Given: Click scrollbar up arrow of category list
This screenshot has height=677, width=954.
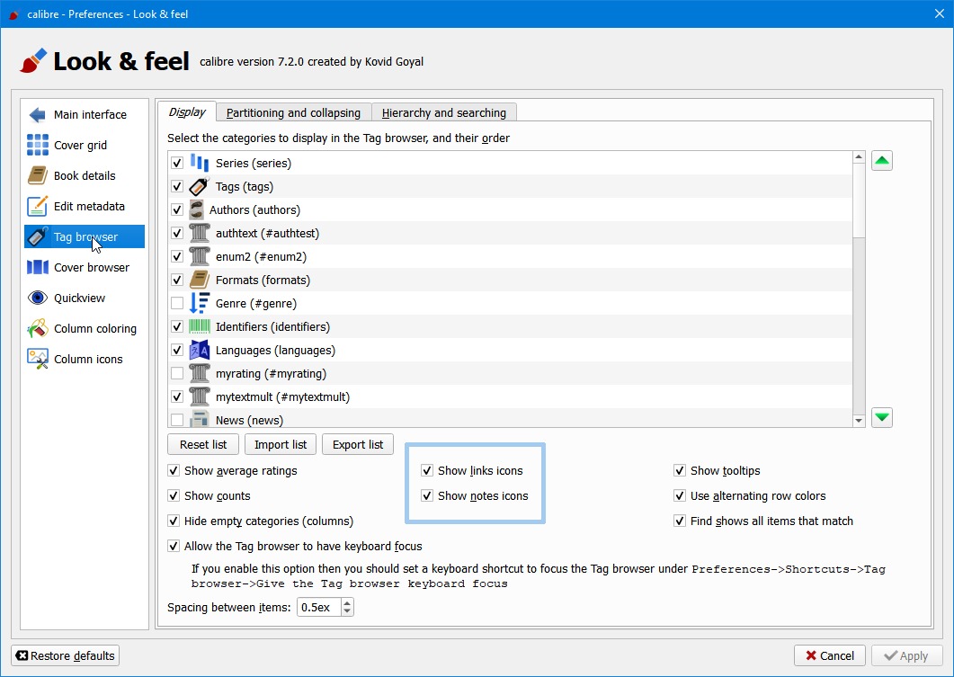Looking at the screenshot, I should tap(859, 157).
